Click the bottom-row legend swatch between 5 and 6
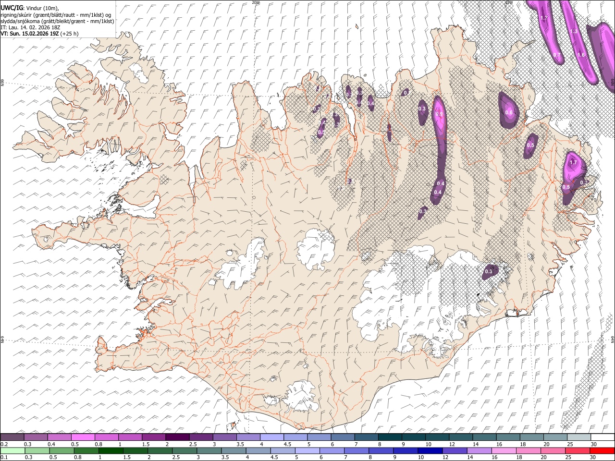Screen dimensions: 615x461 click(x=307, y=451)
